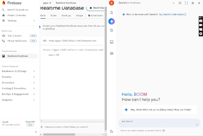Click info icon beside Gemini mistakes disclaimer
The image size is (203, 136).
point(164,130)
